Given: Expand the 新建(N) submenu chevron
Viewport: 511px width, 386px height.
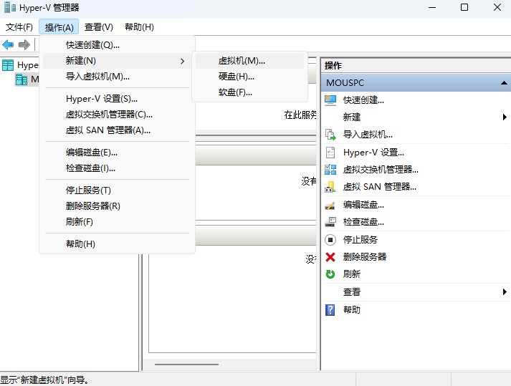Looking at the screenshot, I should point(182,62).
